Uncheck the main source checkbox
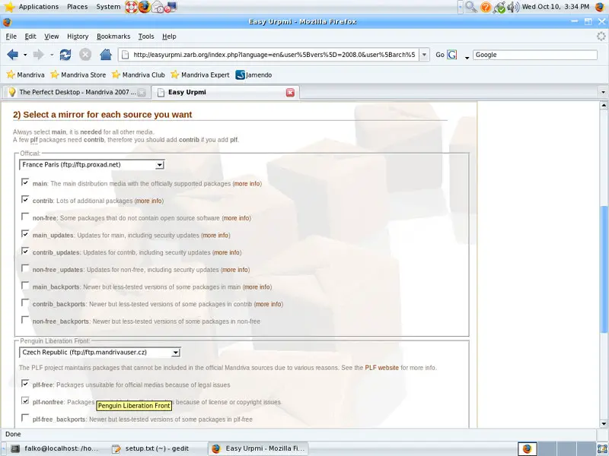The image size is (609, 456). (x=25, y=182)
